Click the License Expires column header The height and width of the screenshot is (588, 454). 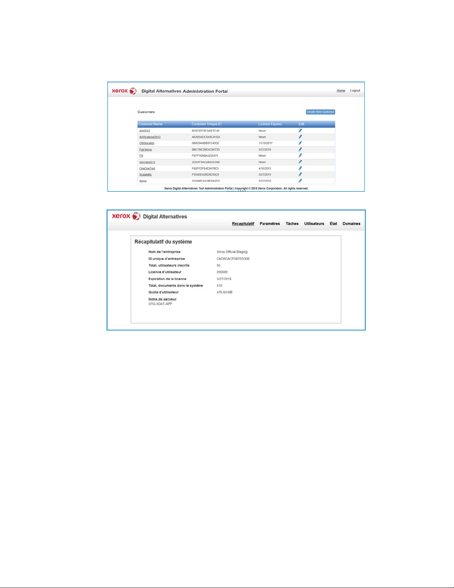coord(270,124)
